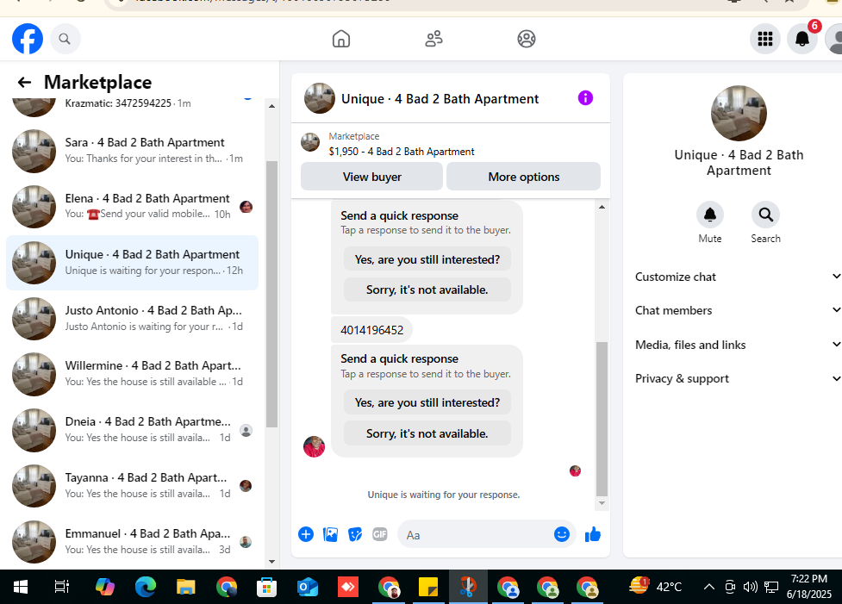Open the Friends icon in top navigation
Screen dimensions: 842x604
(x=433, y=39)
